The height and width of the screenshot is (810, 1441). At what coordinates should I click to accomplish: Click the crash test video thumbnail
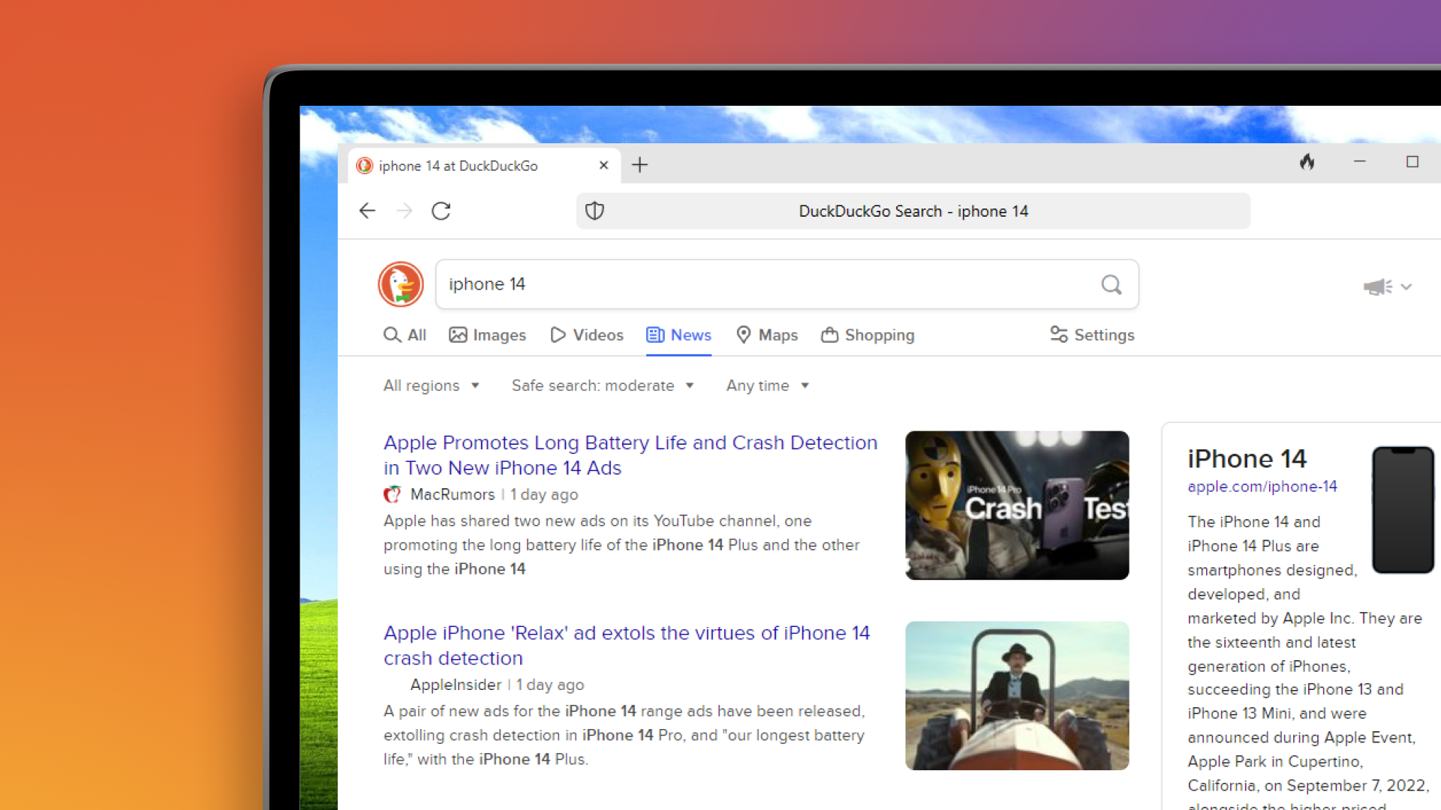[1017, 505]
